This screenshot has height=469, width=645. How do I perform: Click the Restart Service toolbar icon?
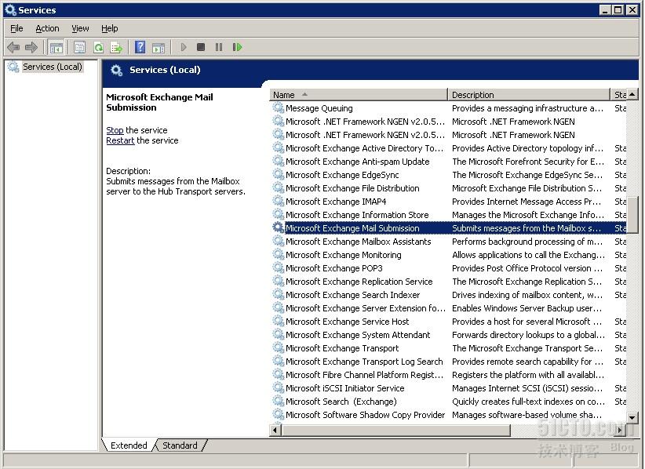(237, 47)
